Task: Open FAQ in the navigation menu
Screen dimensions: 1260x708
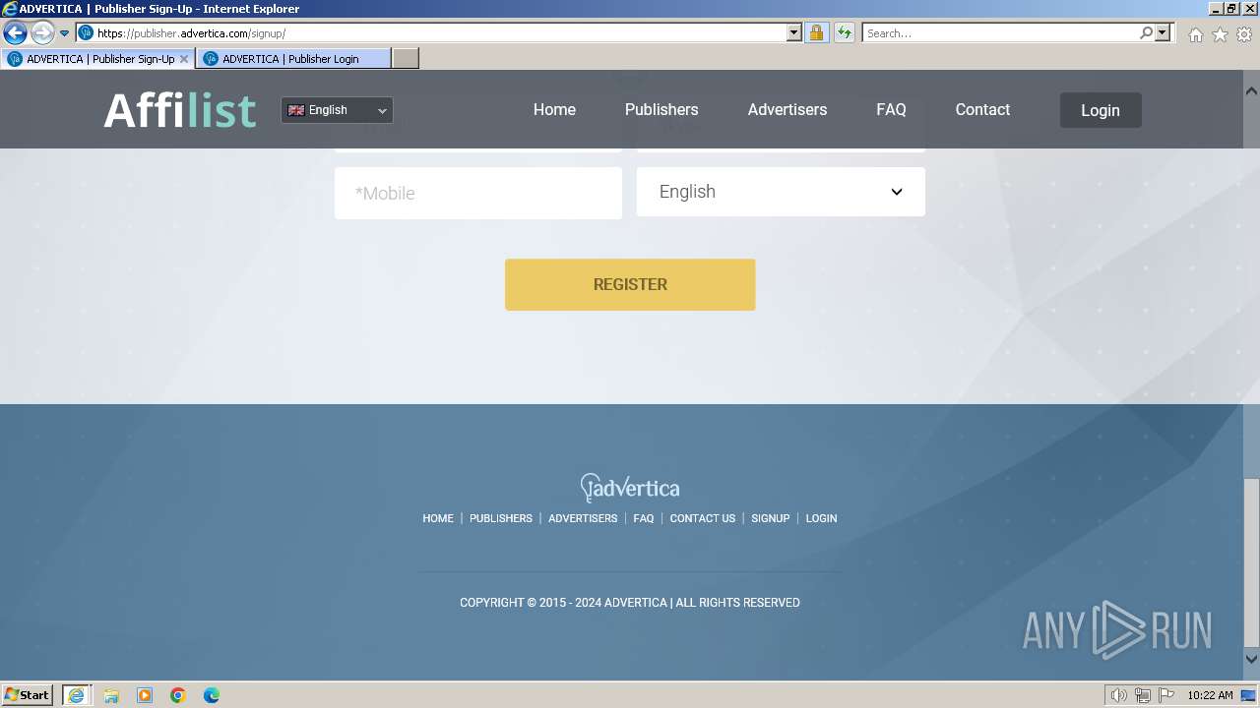Action: 891,109
